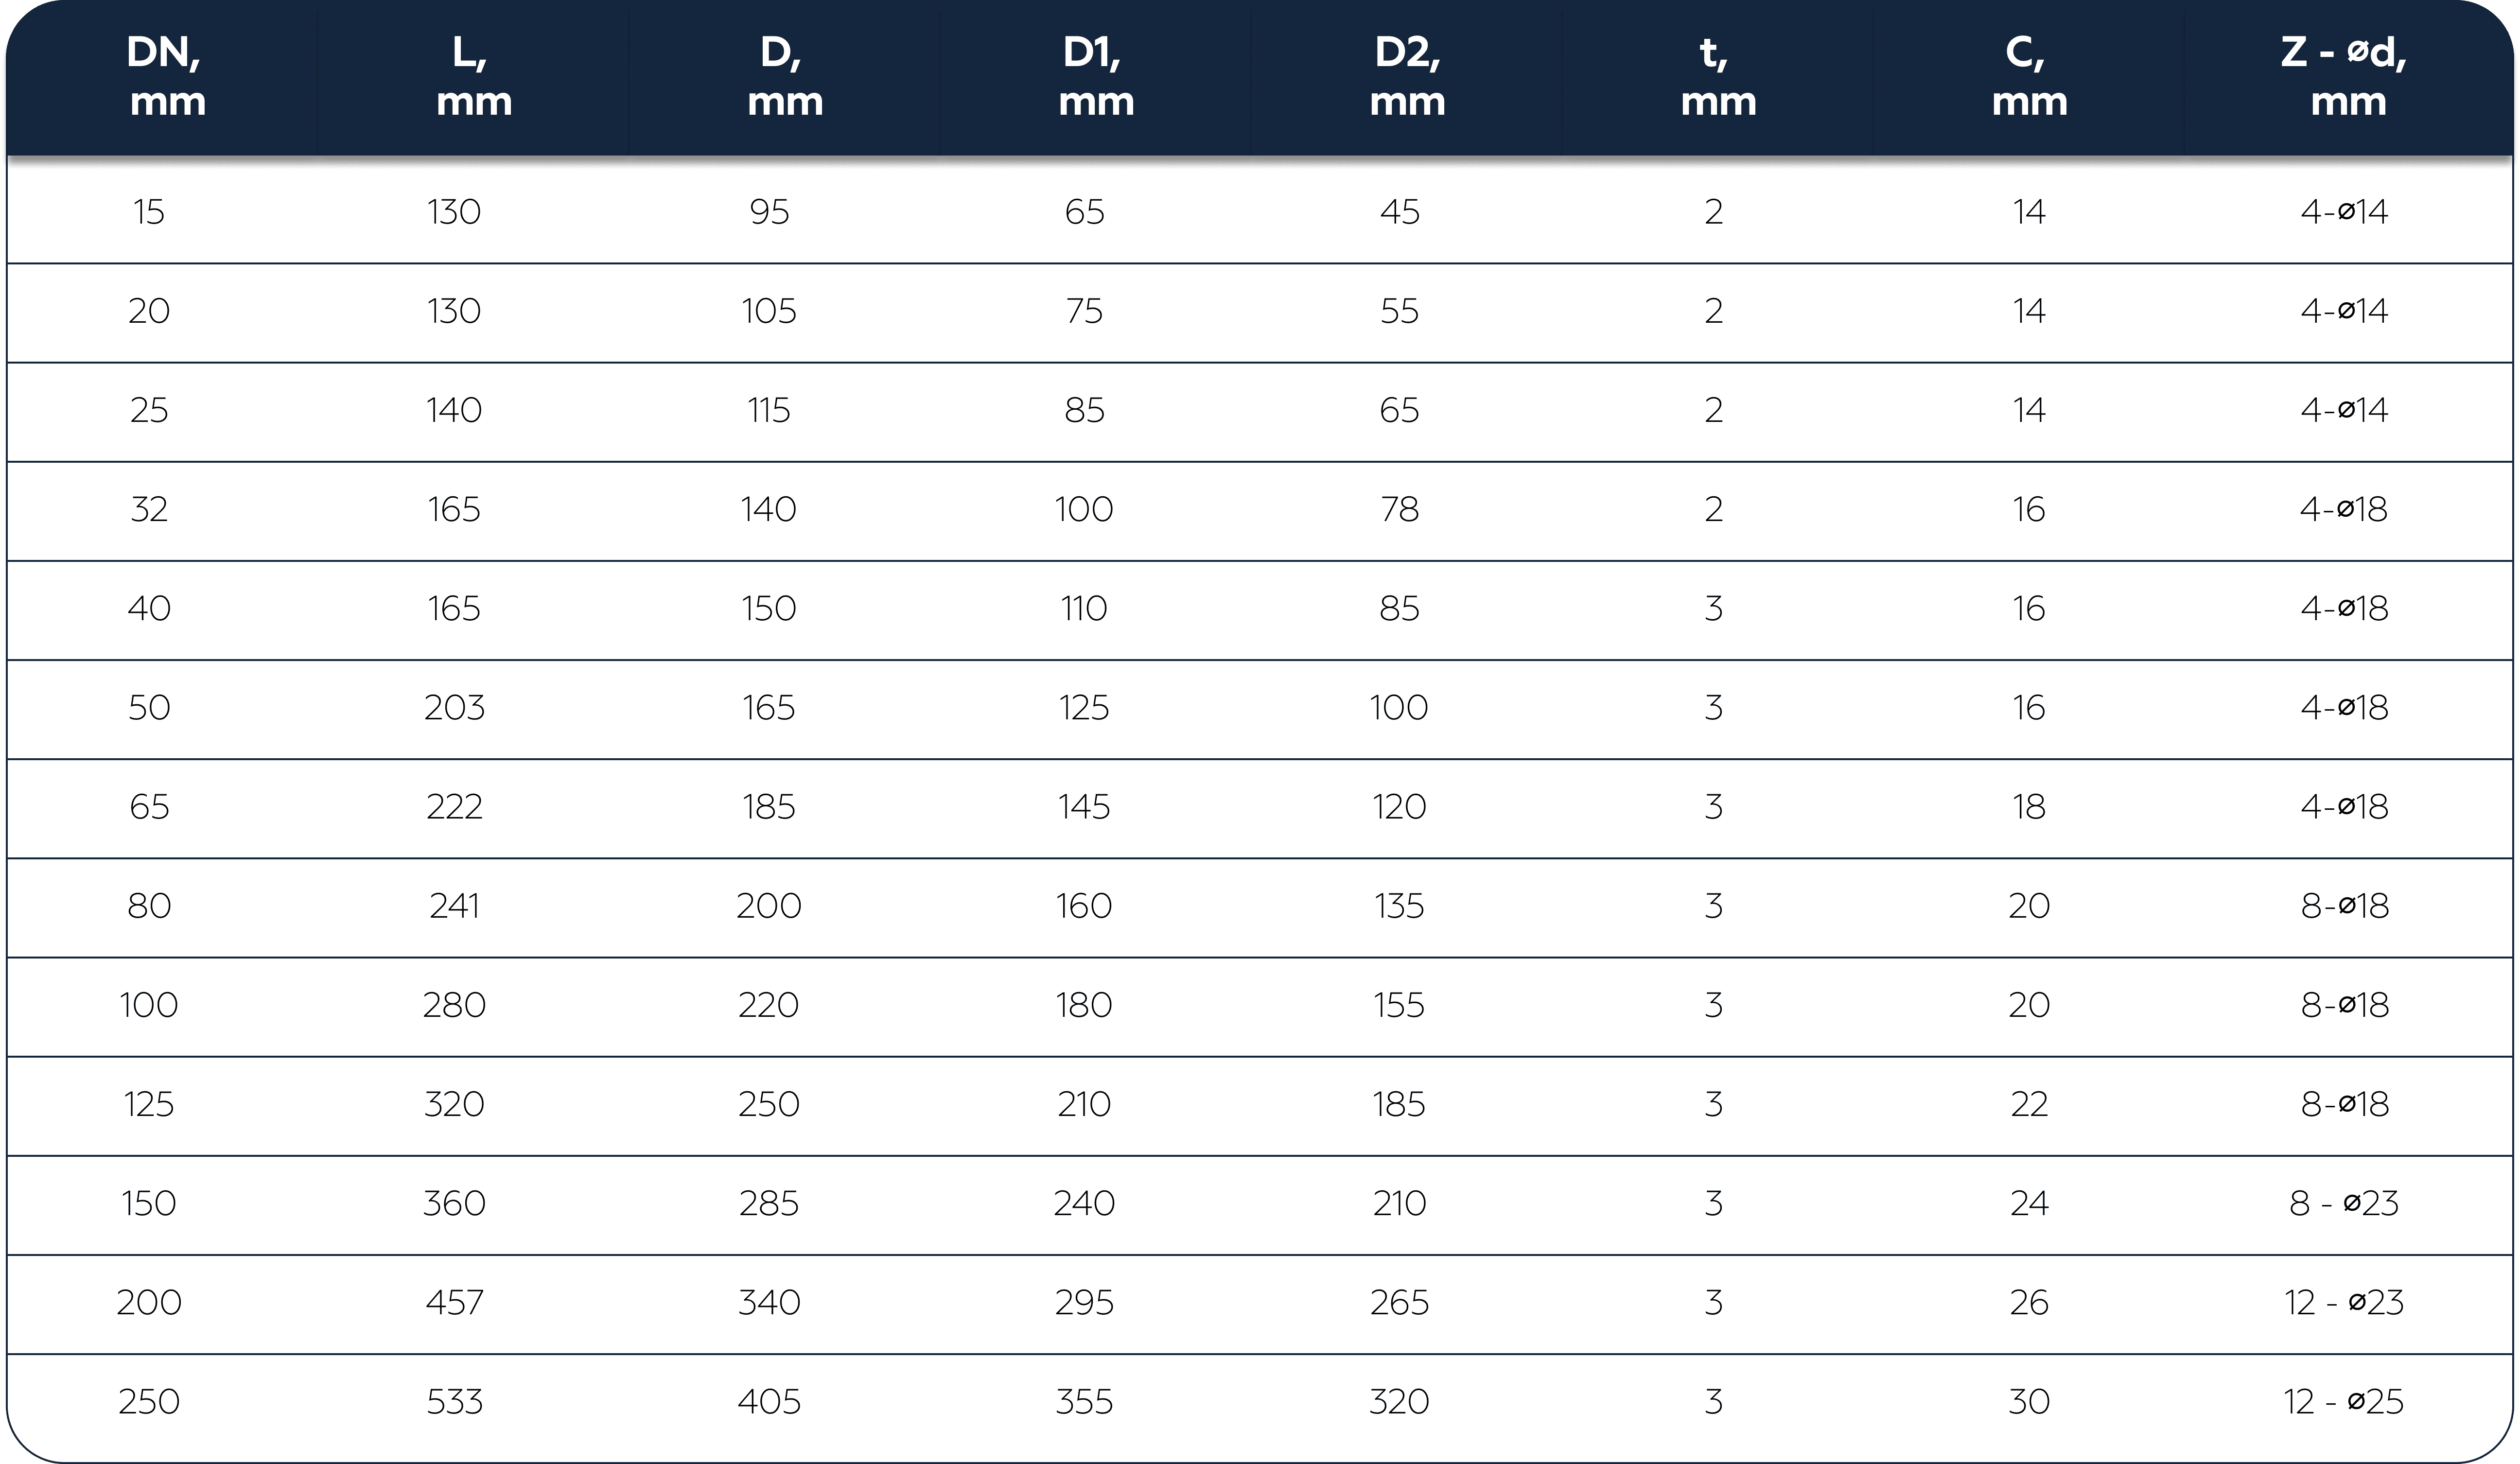Click the D2 value 78 cell
The width and height of the screenshot is (2520, 1464).
click(x=1399, y=510)
